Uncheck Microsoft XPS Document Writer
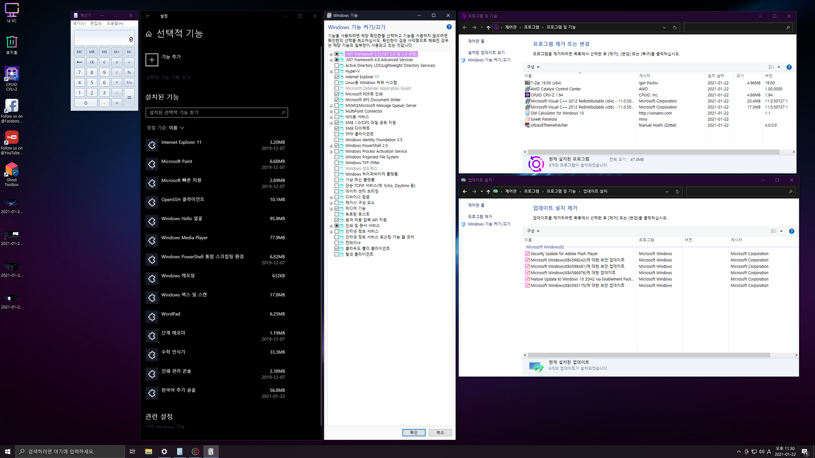 (x=337, y=100)
